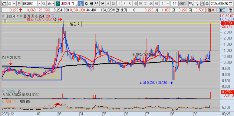Screen dimensions: 234x116
Task: Open the calendar date picker icon
Action: point(230,4)
